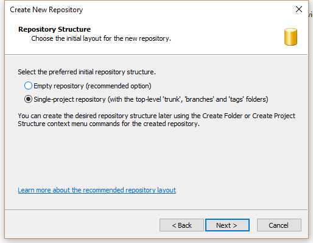Click the 'Select the preferred initial repository structure' text

(86, 72)
